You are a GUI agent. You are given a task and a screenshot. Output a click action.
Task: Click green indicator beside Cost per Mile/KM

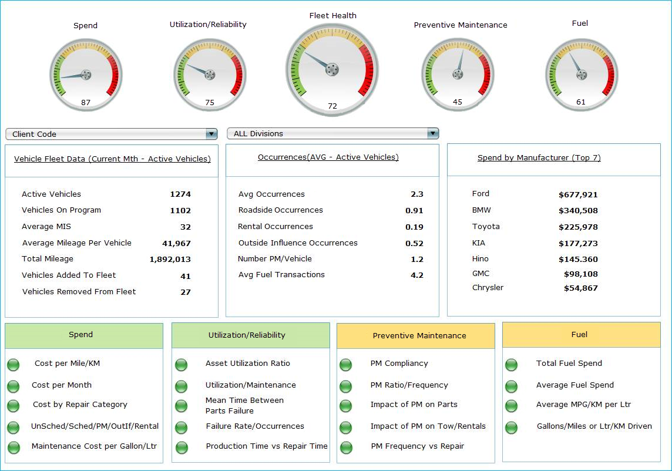click(x=14, y=365)
